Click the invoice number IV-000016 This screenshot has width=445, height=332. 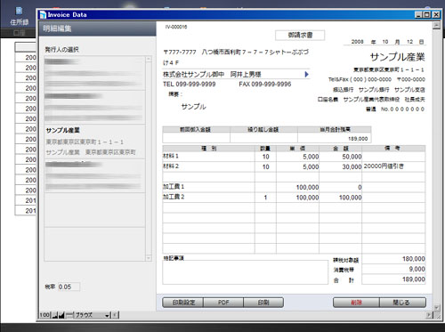[x=176, y=27]
